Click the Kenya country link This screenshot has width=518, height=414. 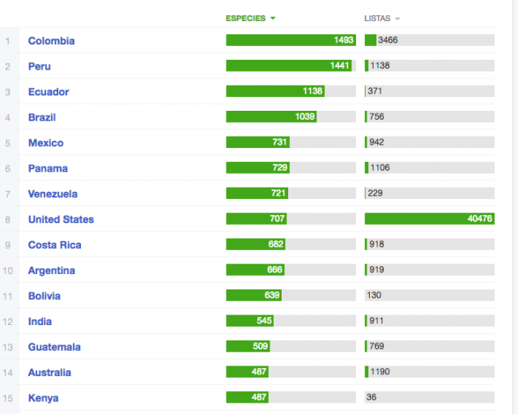[43, 398]
